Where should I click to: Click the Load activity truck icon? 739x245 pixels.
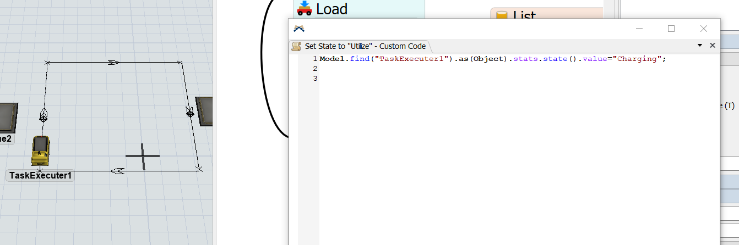[305, 8]
